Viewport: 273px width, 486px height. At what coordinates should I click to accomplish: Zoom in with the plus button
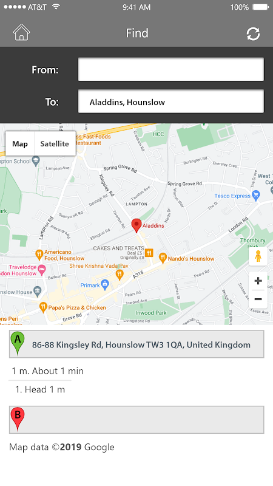point(258,281)
